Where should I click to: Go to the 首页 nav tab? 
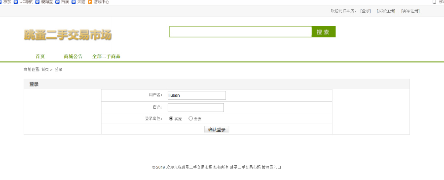(40, 57)
